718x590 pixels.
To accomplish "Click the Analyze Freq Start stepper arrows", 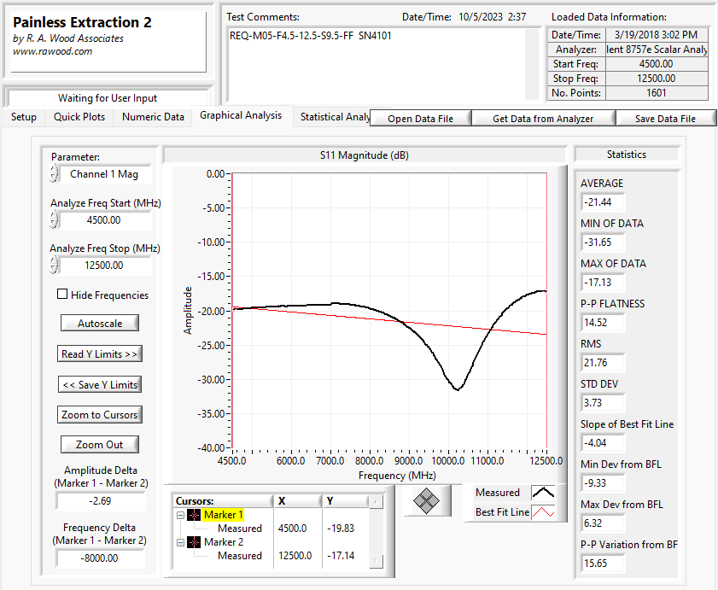I will point(54,220).
